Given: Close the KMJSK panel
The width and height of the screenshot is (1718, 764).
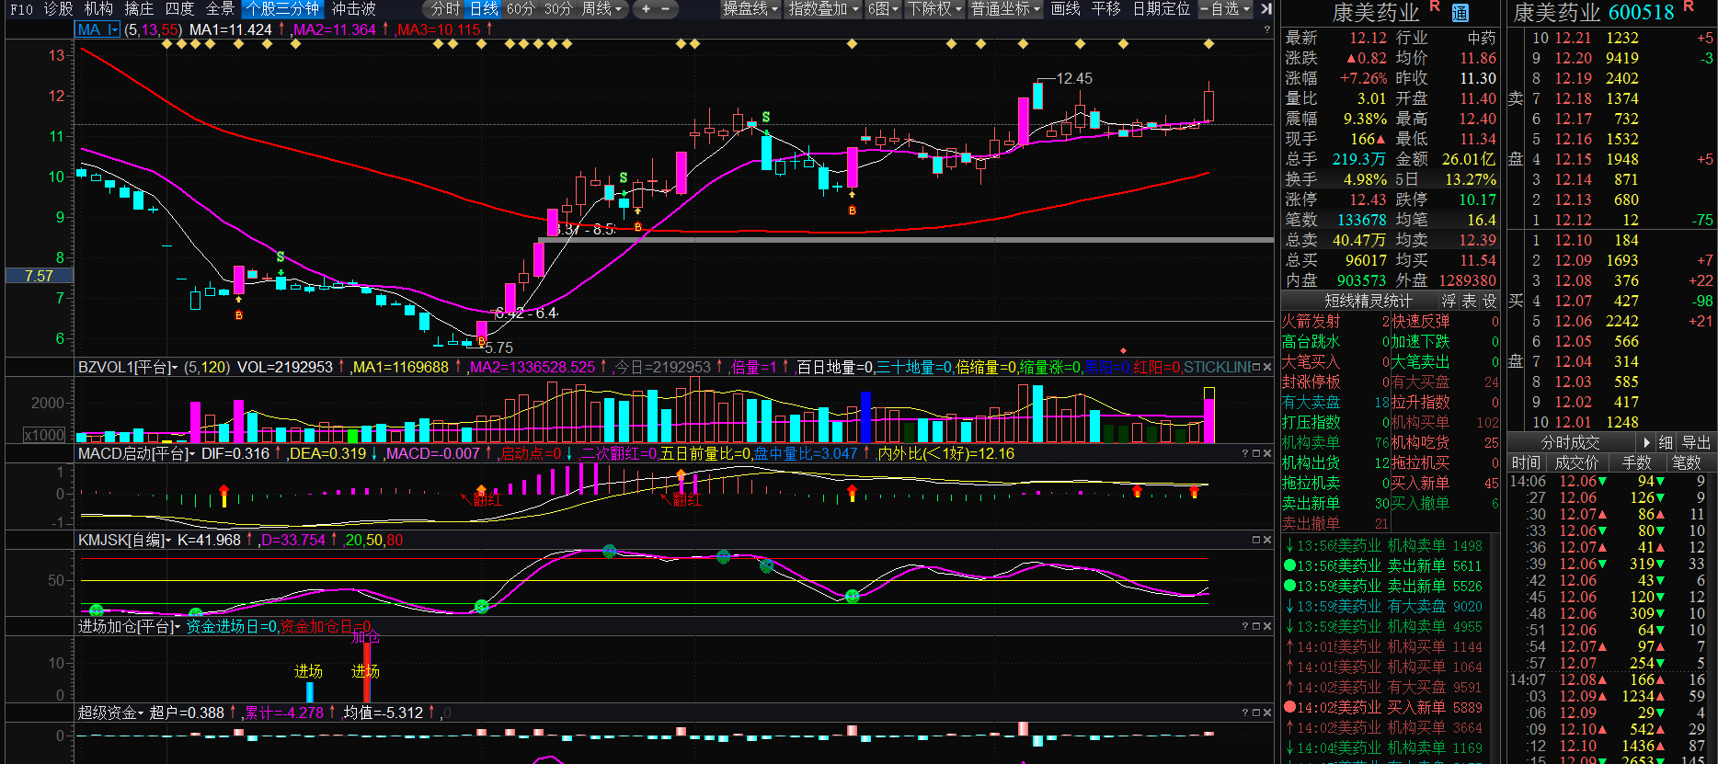Looking at the screenshot, I should (1267, 540).
